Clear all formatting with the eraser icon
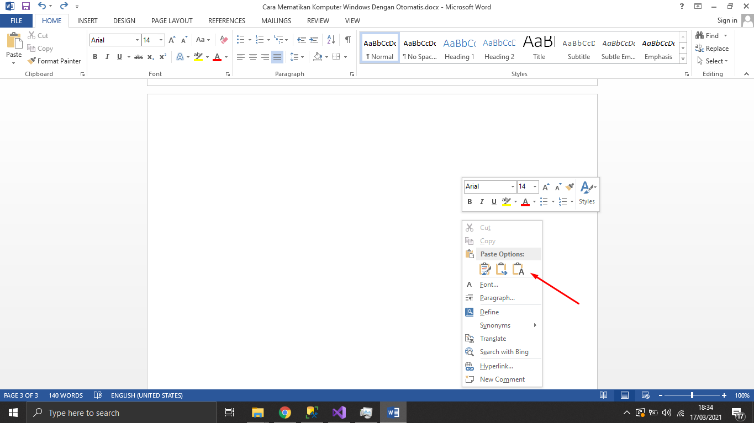The width and height of the screenshot is (754, 423). click(x=224, y=40)
